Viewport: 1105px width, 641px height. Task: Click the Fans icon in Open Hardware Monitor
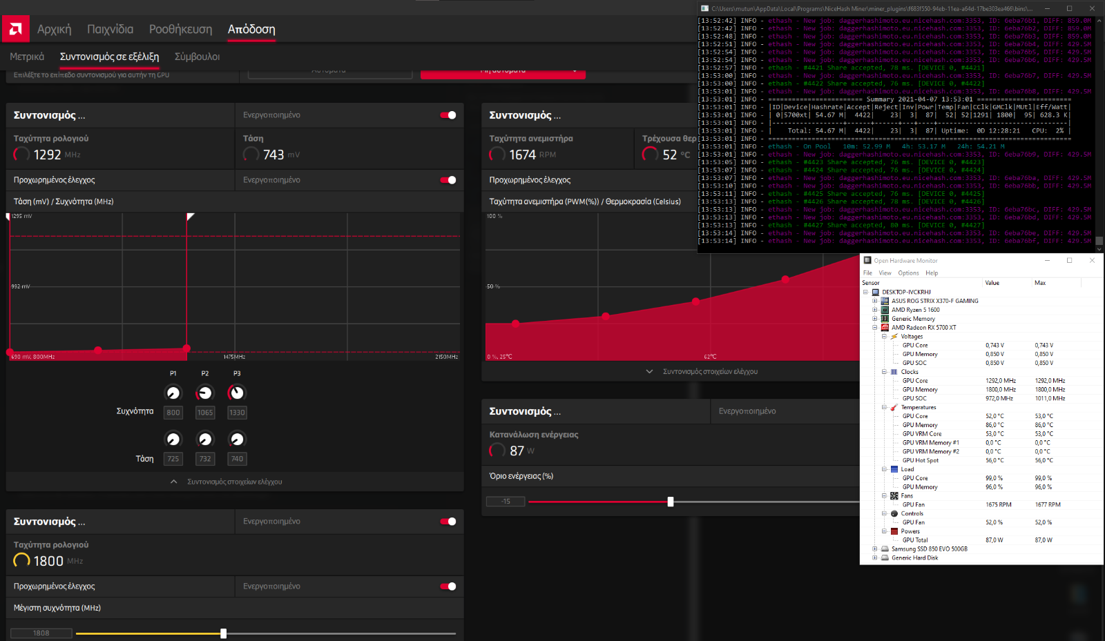point(894,495)
